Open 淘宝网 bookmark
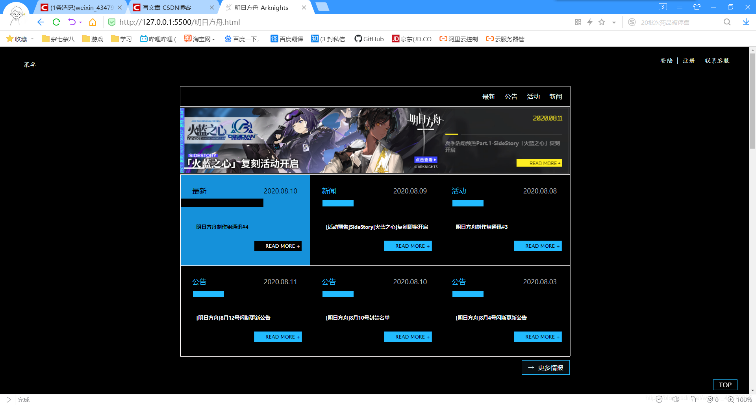This screenshot has height=405, width=756. (199, 39)
